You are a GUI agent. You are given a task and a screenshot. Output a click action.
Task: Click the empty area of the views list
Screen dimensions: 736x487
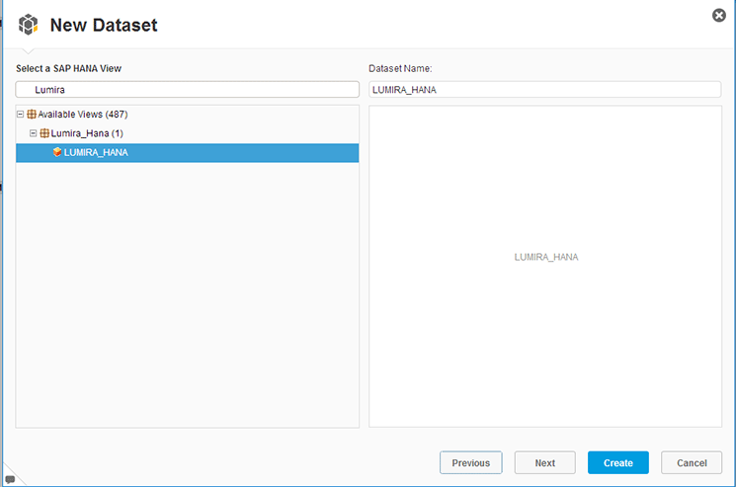[188, 296]
